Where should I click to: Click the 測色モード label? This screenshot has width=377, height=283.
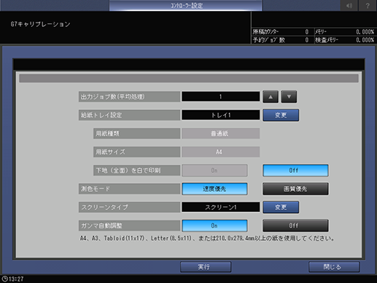129,189
